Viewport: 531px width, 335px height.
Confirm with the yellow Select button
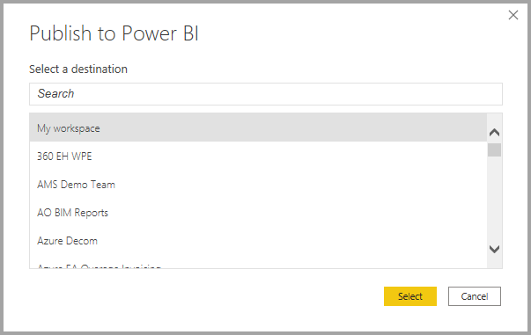click(x=410, y=296)
